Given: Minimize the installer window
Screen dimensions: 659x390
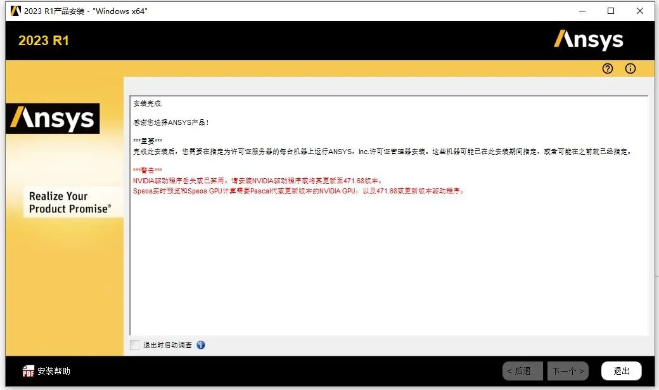Looking at the screenshot, I should click(582, 11).
